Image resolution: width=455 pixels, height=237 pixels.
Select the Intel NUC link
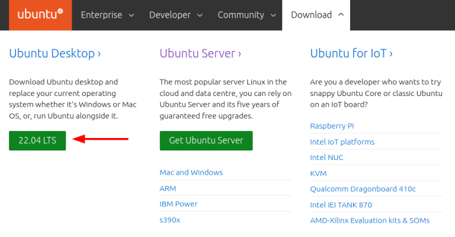(326, 158)
